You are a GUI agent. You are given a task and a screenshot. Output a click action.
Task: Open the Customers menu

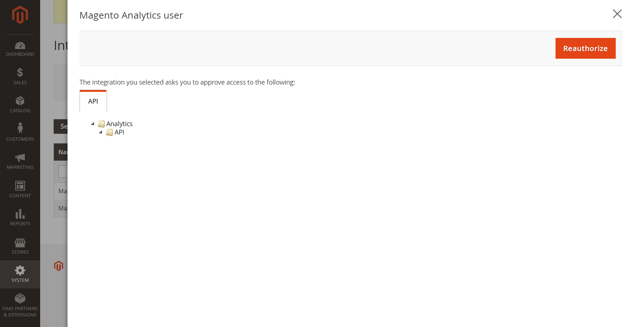pyautogui.click(x=20, y=133)
